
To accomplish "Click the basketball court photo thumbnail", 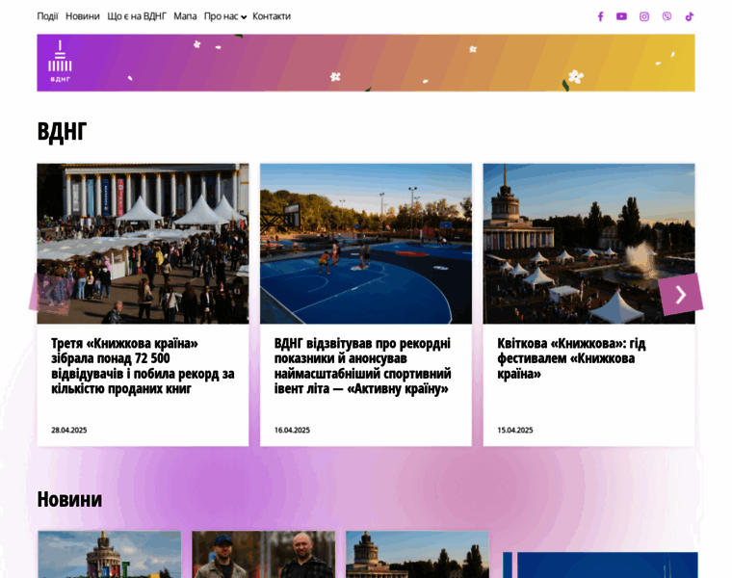I will (x=366, y=243).
